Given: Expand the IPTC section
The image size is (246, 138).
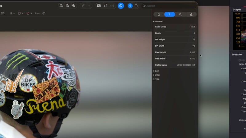Looking at the screenshot, I should pyautogui.click(x=154, y=75).
